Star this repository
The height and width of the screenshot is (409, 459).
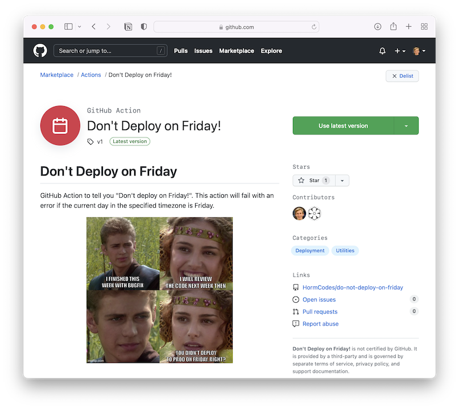314,181
